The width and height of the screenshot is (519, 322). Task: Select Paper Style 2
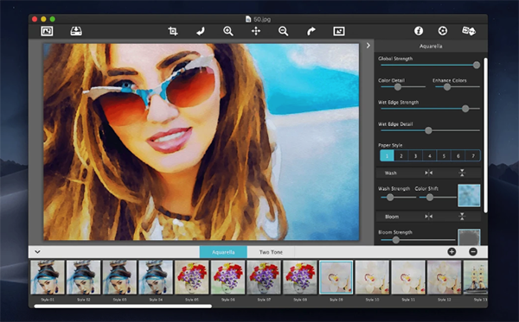click(x=400, y=155)
